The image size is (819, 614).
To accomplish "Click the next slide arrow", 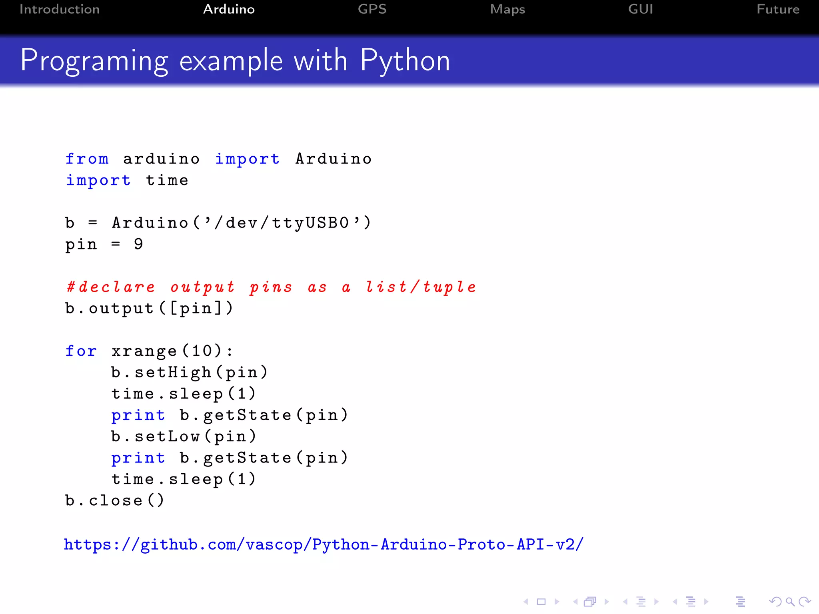I will click(557, 602).
